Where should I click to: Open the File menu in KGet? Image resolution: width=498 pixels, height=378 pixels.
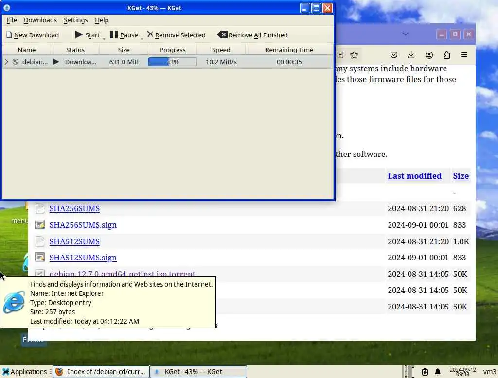coord(12,20)
